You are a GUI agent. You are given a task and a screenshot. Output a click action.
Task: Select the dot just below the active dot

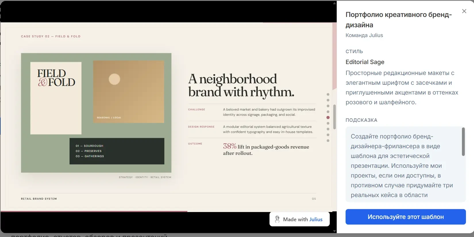coord(328,123)
